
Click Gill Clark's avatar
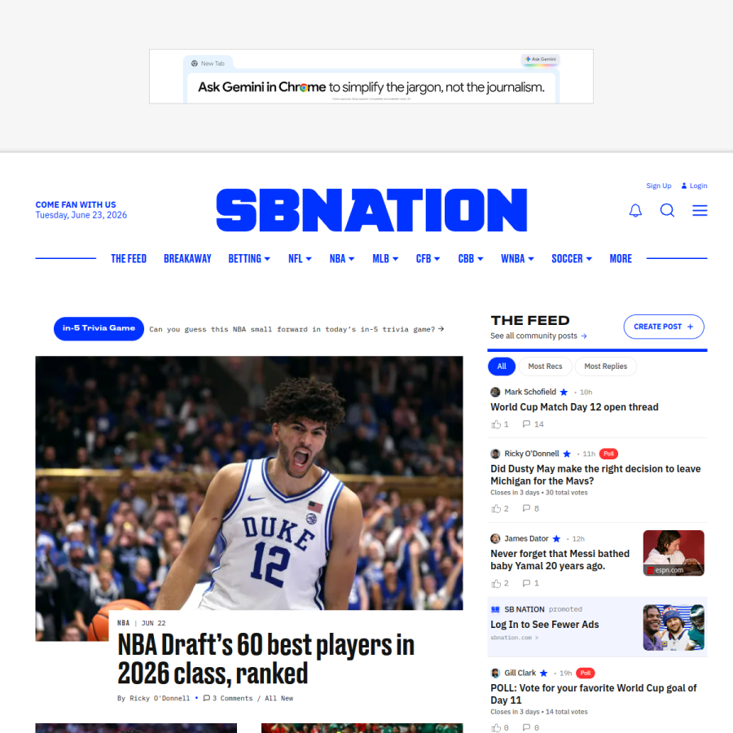pos(495,674)
